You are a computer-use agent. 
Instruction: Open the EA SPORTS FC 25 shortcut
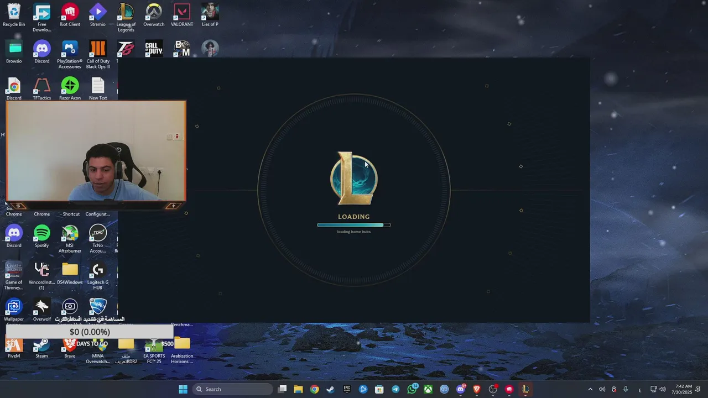coord(154,350)
